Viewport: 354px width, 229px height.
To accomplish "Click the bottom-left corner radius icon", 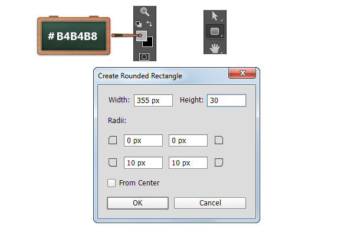I will (x=113, y=162).
